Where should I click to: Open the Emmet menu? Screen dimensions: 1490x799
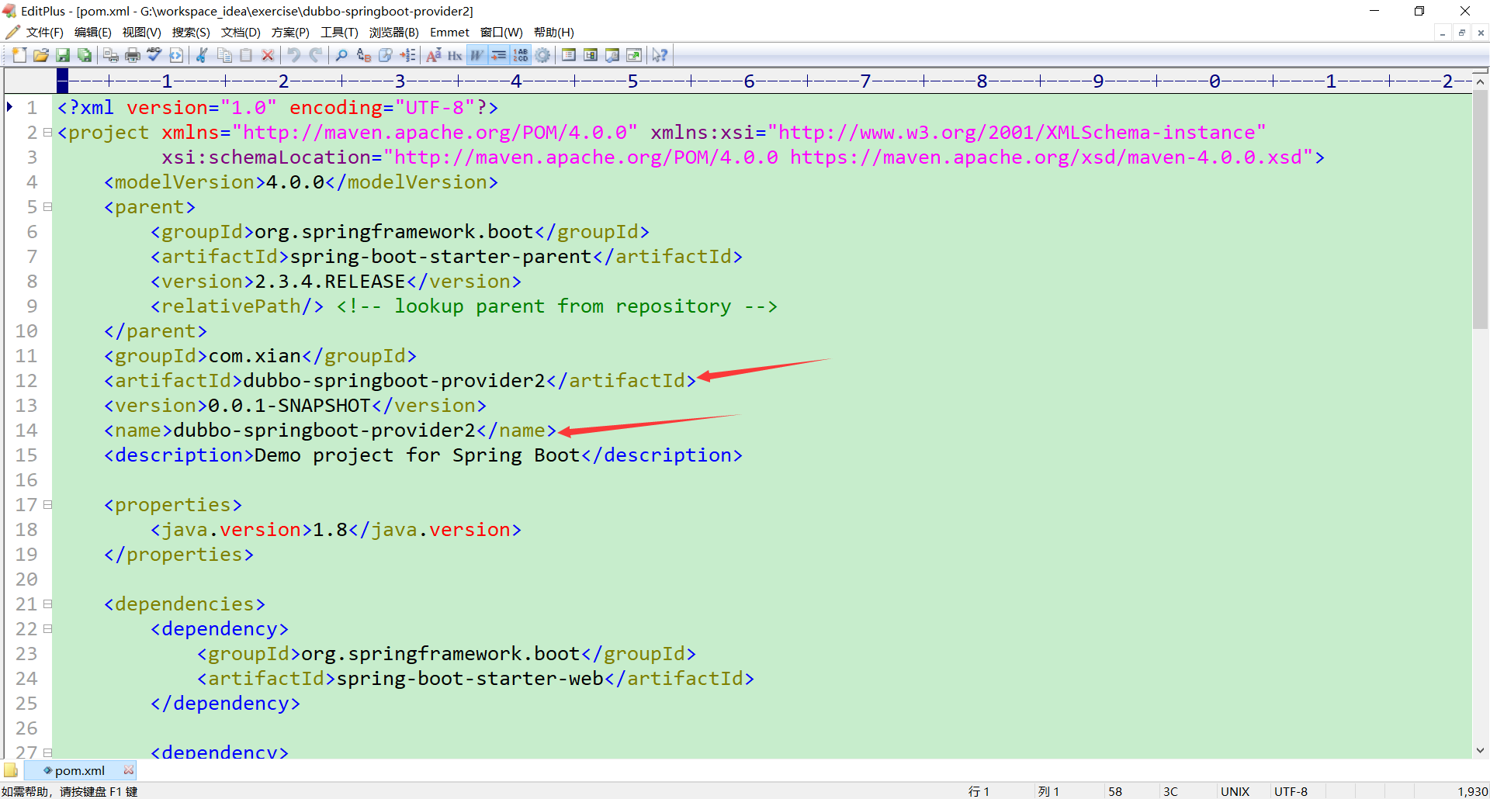(x=449, y=33)
